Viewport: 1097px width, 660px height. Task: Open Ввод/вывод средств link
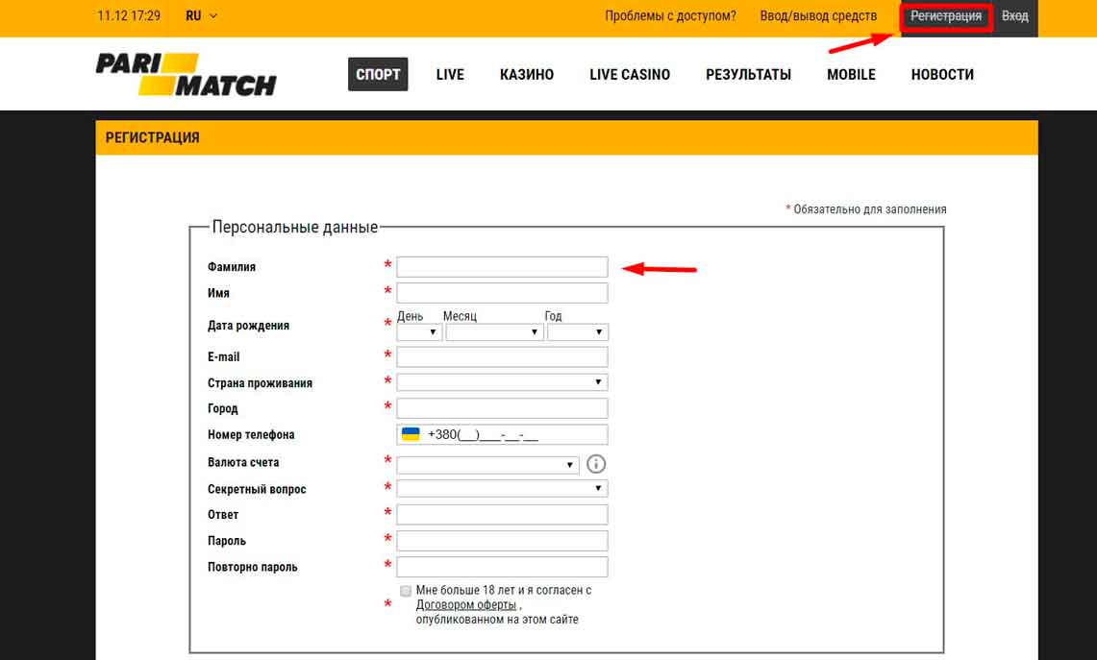tap(818, 15)
